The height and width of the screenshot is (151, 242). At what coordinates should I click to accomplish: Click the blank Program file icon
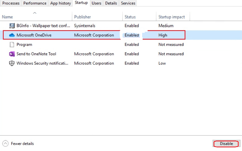[12, 45]
